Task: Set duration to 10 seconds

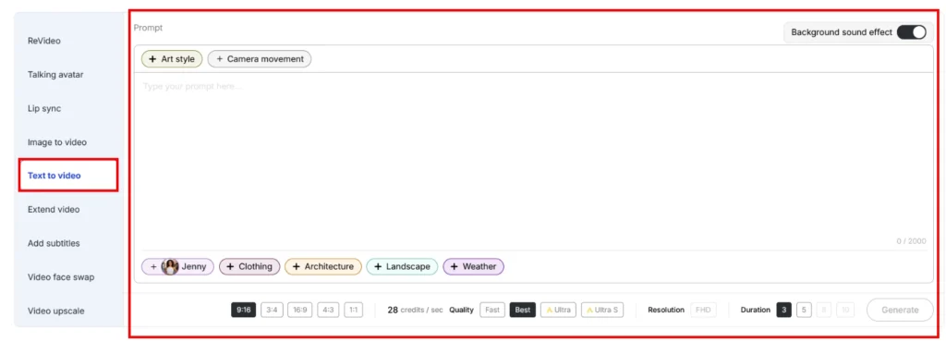Action: [845, 310]
